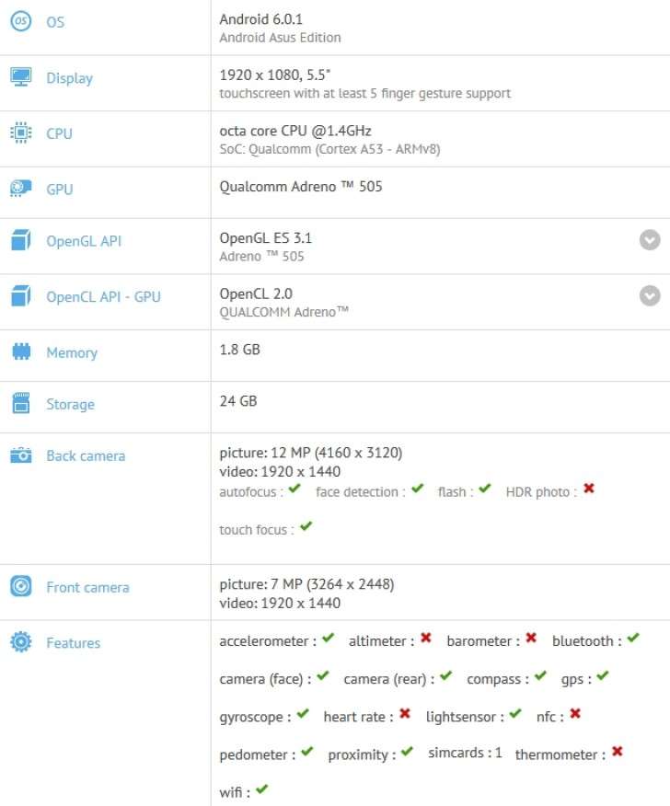Select the Front camera lens icon

[20, 586]
